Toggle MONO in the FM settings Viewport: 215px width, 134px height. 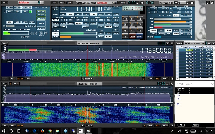(161, 34)
